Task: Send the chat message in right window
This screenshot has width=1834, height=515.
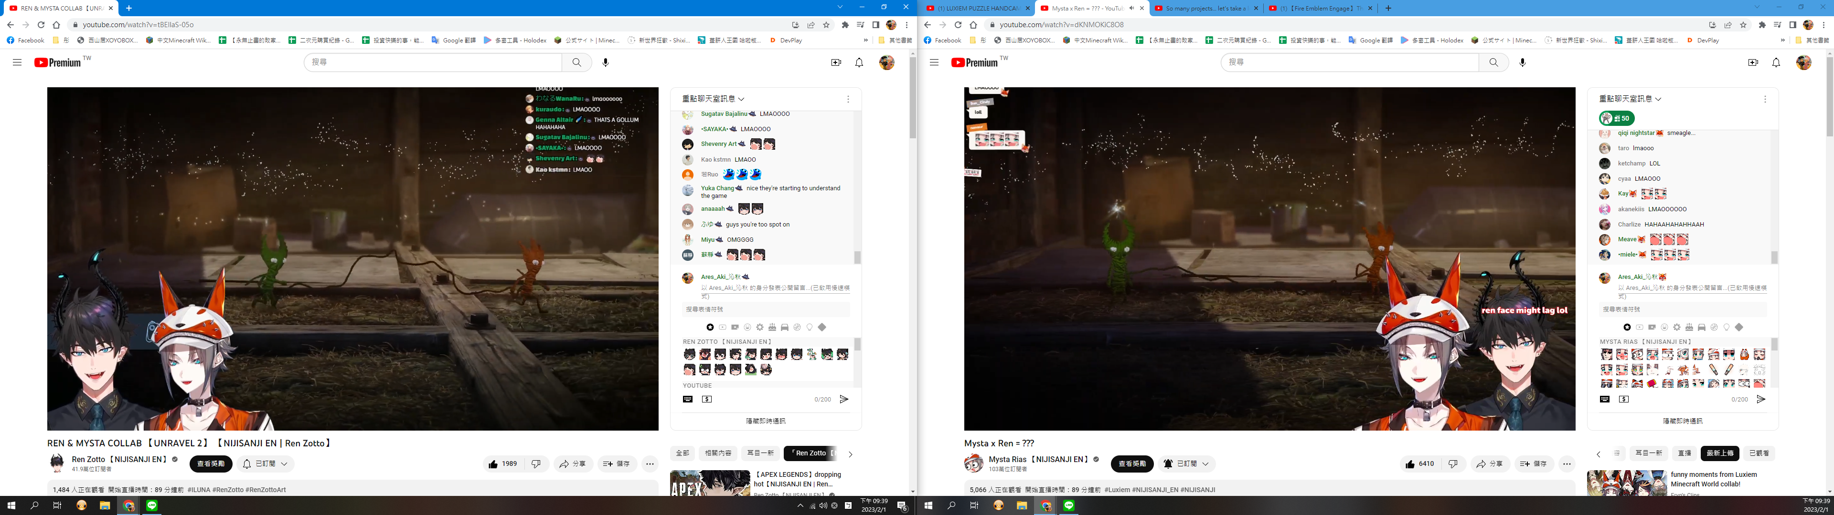Action: coord(1760,400)
